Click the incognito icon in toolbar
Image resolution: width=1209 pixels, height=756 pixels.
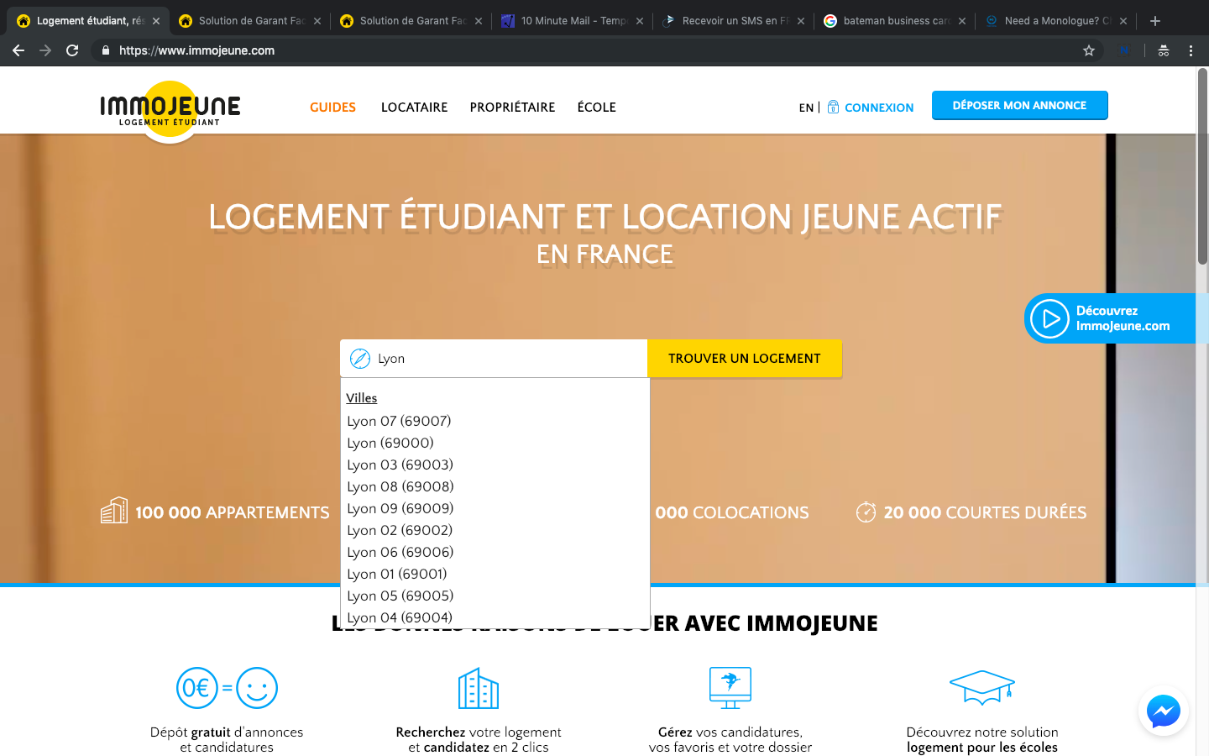pyautogui.click(x=1164, y=50)
